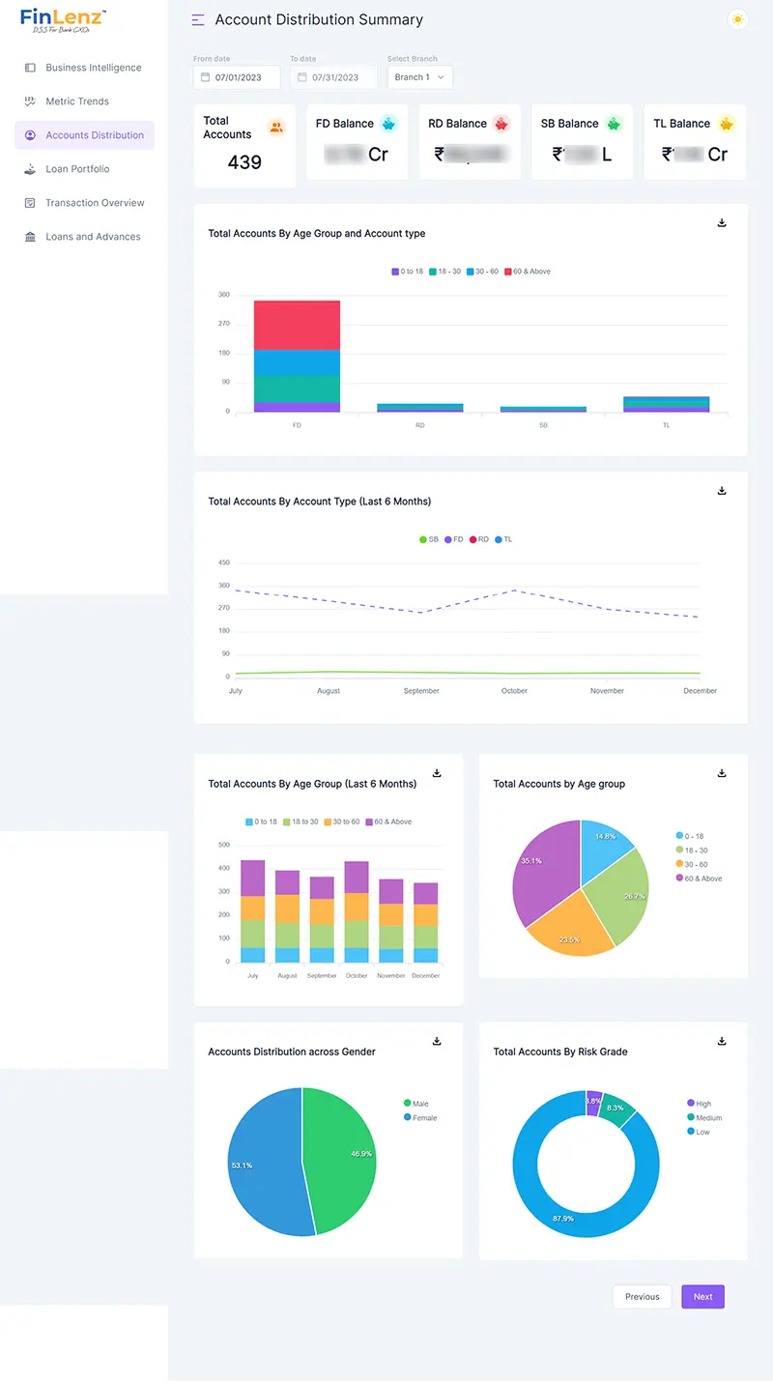Click the Next button
Viewport: 773px width, 1383px height.
(x=702, y=1297)
